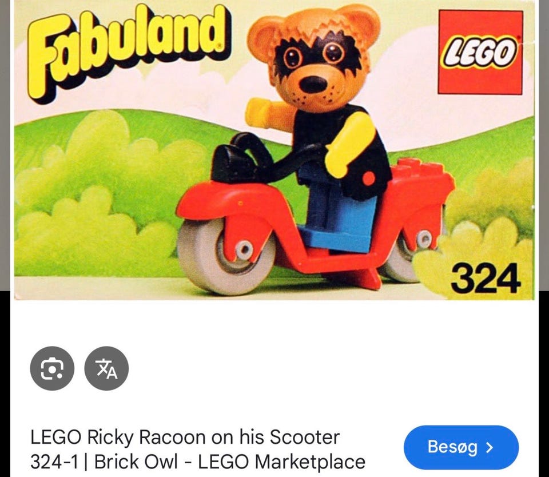Click the Brick Owl - LEGO Marketplace text
This screenshot has width=549, height=477.
(230, 462)
